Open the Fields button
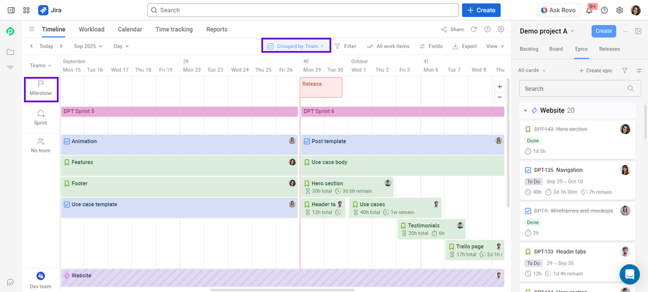The image size is (648, 292). click(431, 46)
